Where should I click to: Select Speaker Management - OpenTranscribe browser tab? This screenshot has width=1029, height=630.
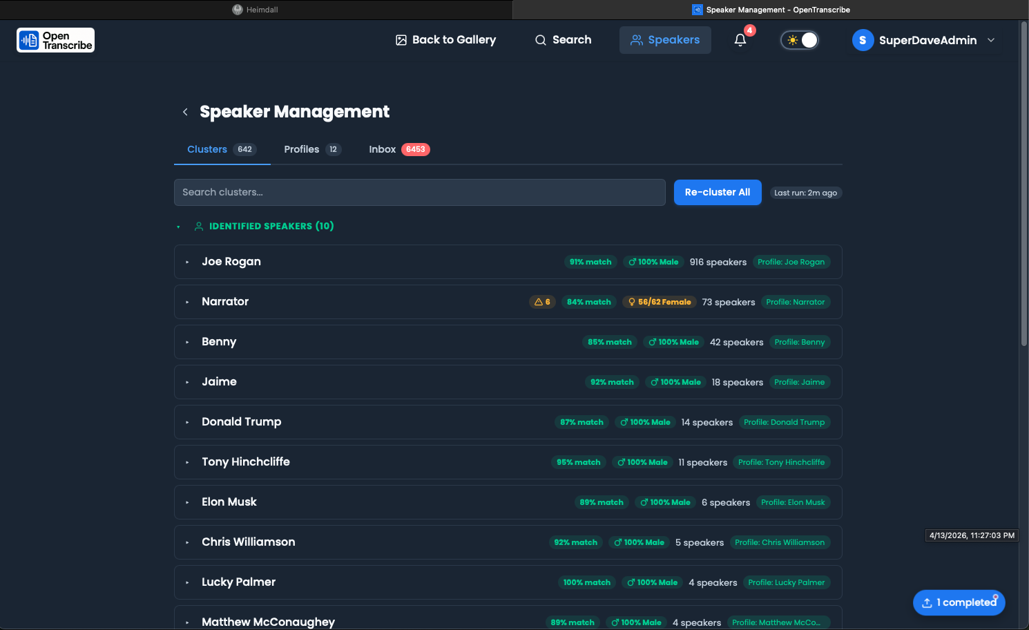(771, 10)
